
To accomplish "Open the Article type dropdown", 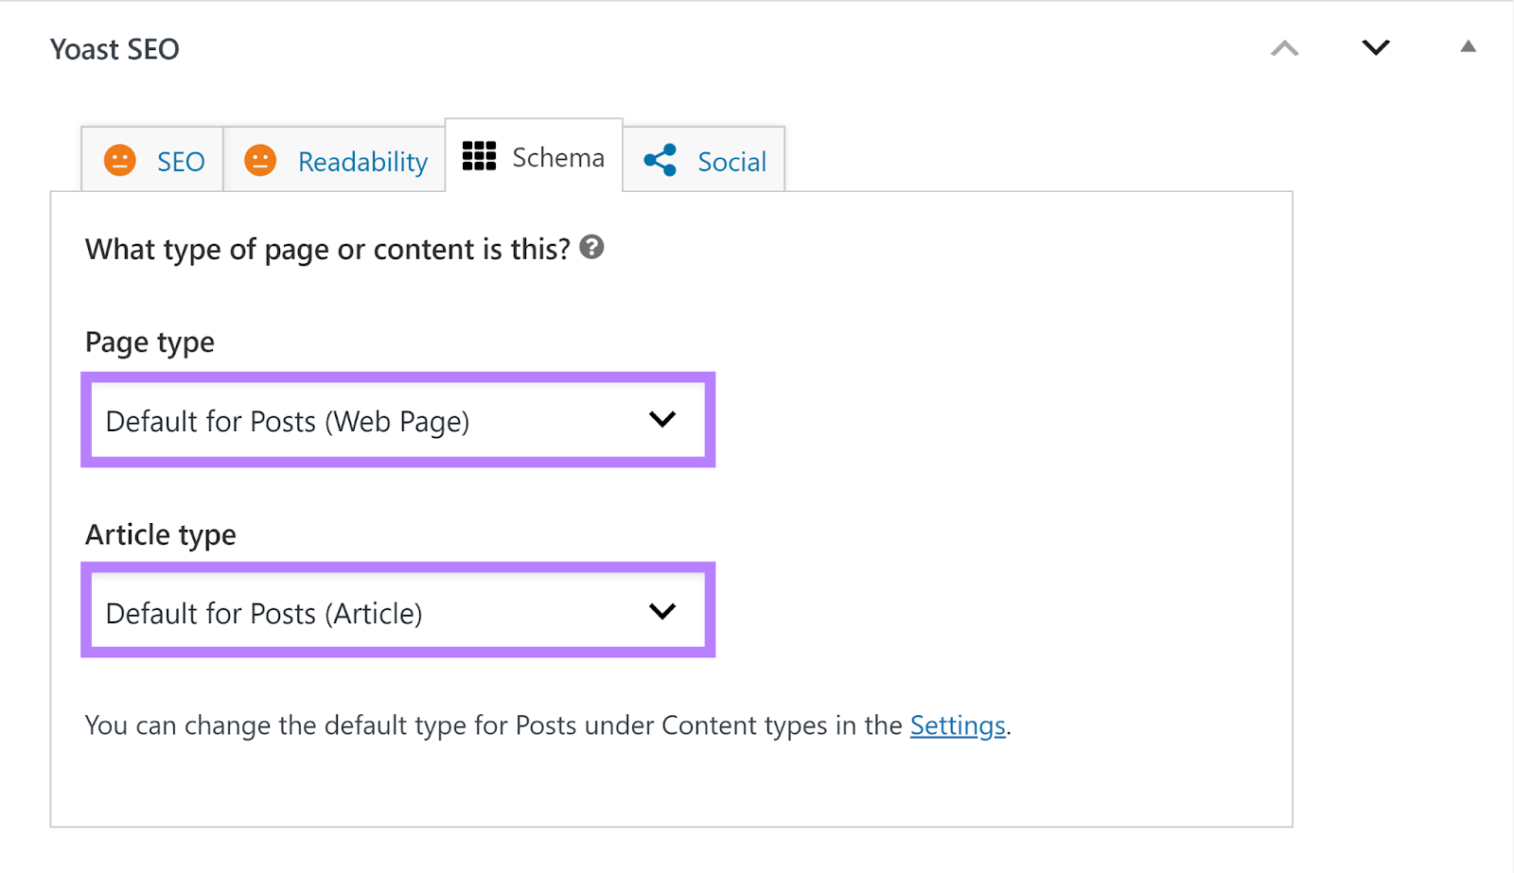I will coord(397,611).
